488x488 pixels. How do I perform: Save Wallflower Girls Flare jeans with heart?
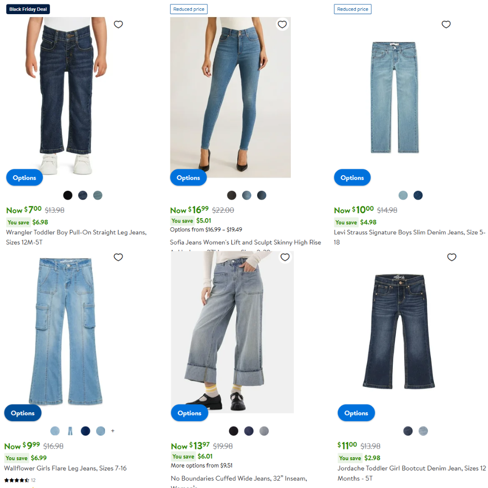pyautogui.click(x=118, y=257)
